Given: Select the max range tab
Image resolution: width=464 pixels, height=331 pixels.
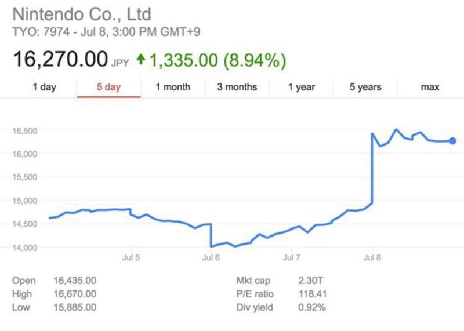Looking at the screenshot, I should (430, 88).
